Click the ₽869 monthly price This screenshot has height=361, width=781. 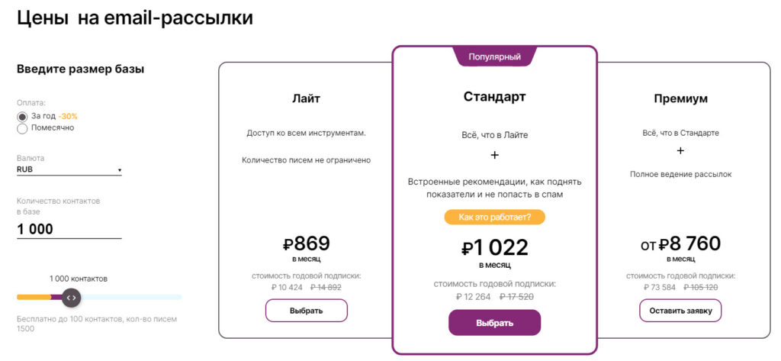(306, 244)
